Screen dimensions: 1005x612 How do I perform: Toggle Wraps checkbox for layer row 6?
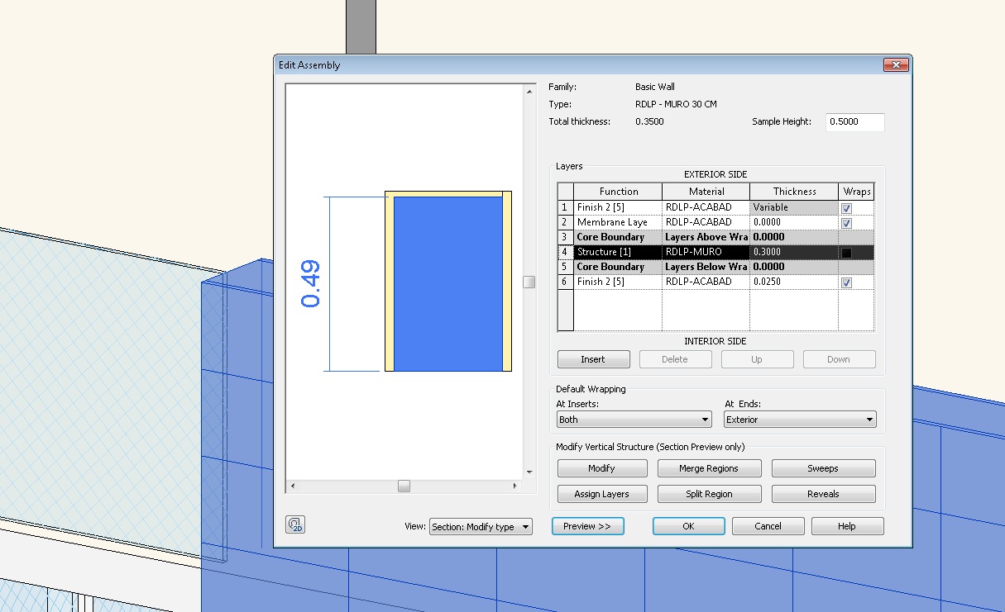coord(846,282)
